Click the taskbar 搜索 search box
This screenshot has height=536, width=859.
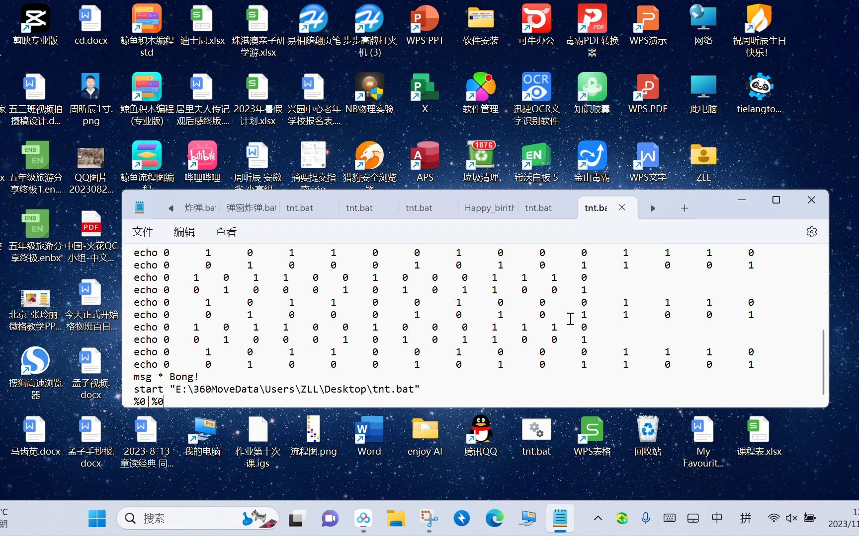(198, 519)
